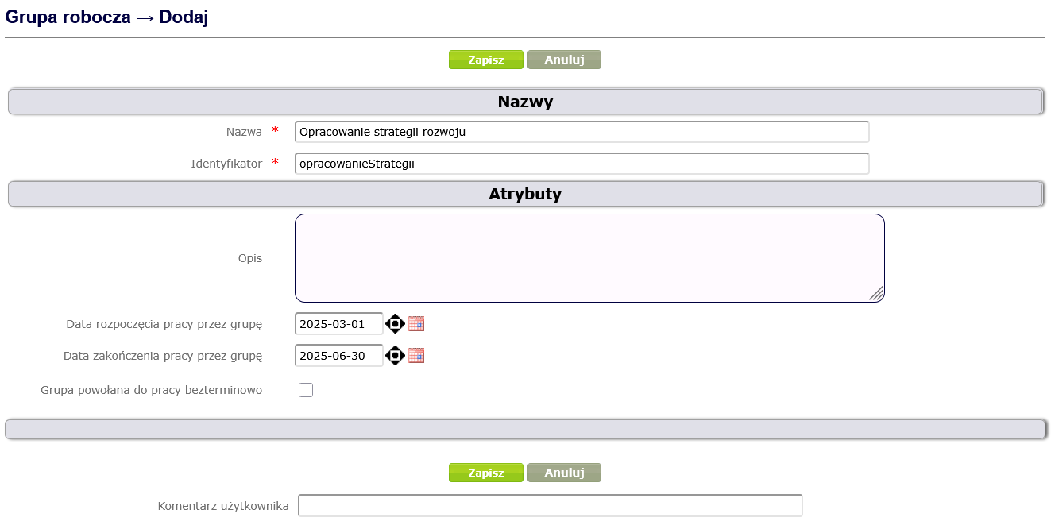Enable the "Grupa powołana do pracy bezterminowo" checkbox
Viewport: 1051px width, 529px height.
[x=306, y=390]
